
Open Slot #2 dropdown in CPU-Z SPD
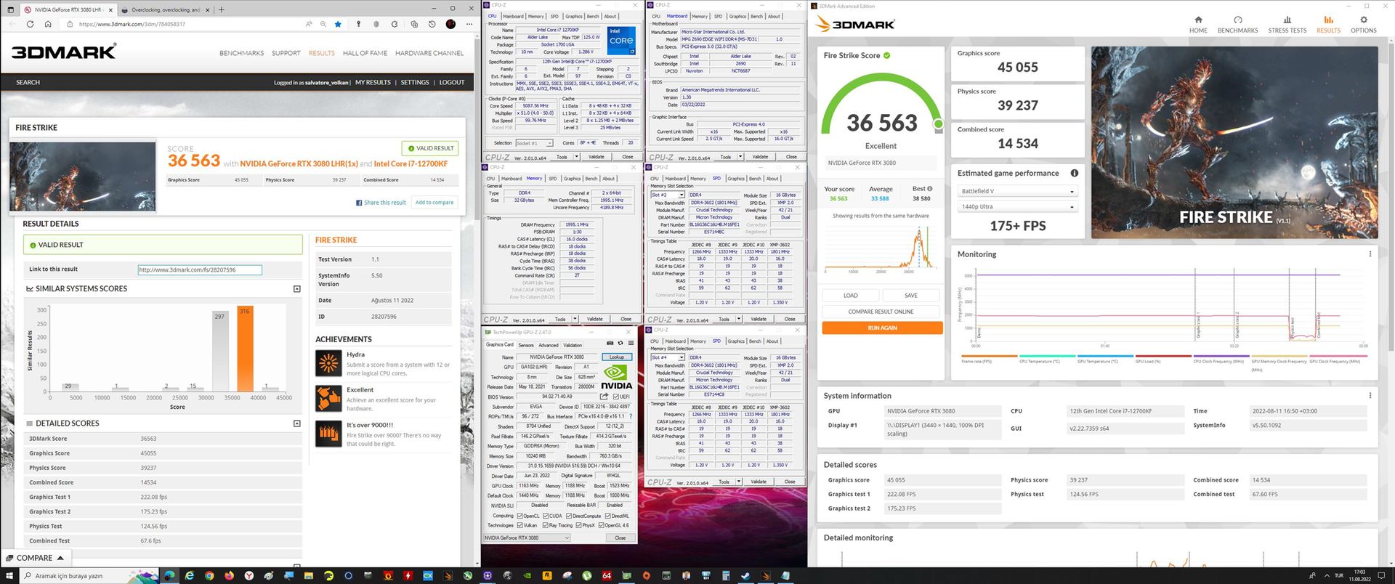pyautogui.click(x=668, y=195)
